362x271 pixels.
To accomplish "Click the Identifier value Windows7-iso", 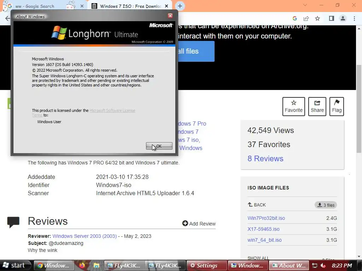I will (x=113, y=185).
